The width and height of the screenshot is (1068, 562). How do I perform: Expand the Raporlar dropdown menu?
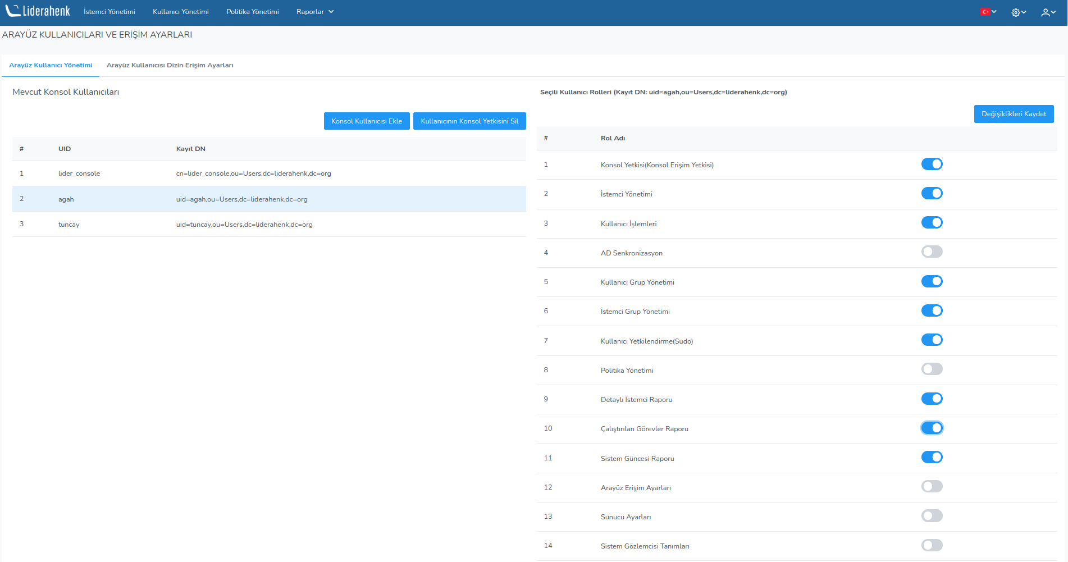tap(315, 12)
